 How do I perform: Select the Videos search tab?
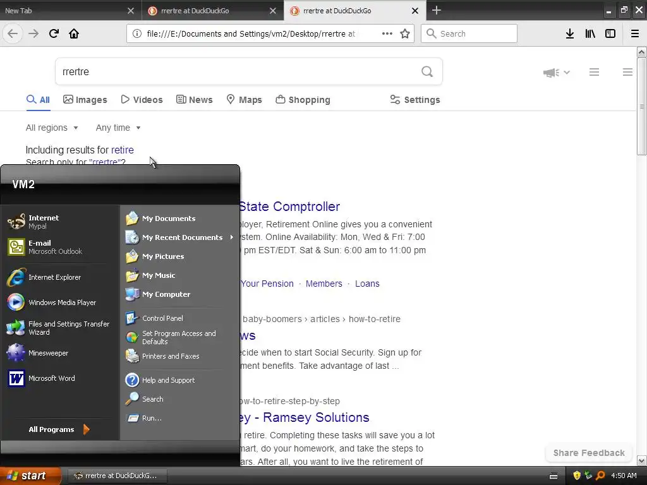coord(142,100)
